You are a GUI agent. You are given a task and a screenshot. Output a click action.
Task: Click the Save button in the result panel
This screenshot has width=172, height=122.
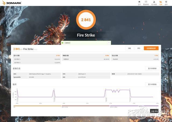[x=139, y=48]
